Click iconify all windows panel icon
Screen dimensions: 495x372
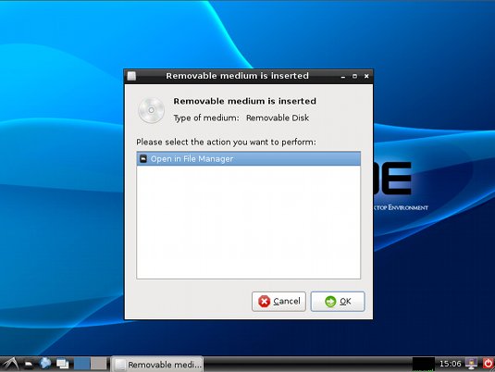click(63, 364)
